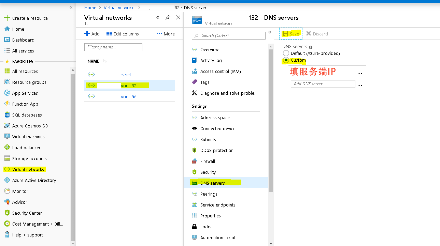This screenshot has height=246, width=440.
Task: Click the Filter by name field
Action: pyautogui.click(x=113, y=47)
